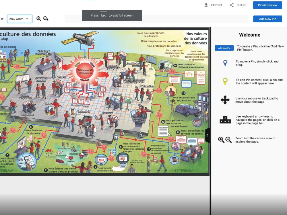The height and width of the screenshot is (215, 287).
Task: Click the 'Marketing et communications' label on map
Action: (44, 53)
